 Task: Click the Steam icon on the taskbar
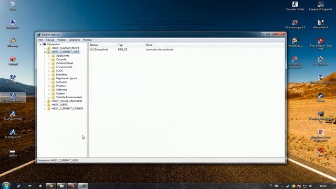[19, 186]
